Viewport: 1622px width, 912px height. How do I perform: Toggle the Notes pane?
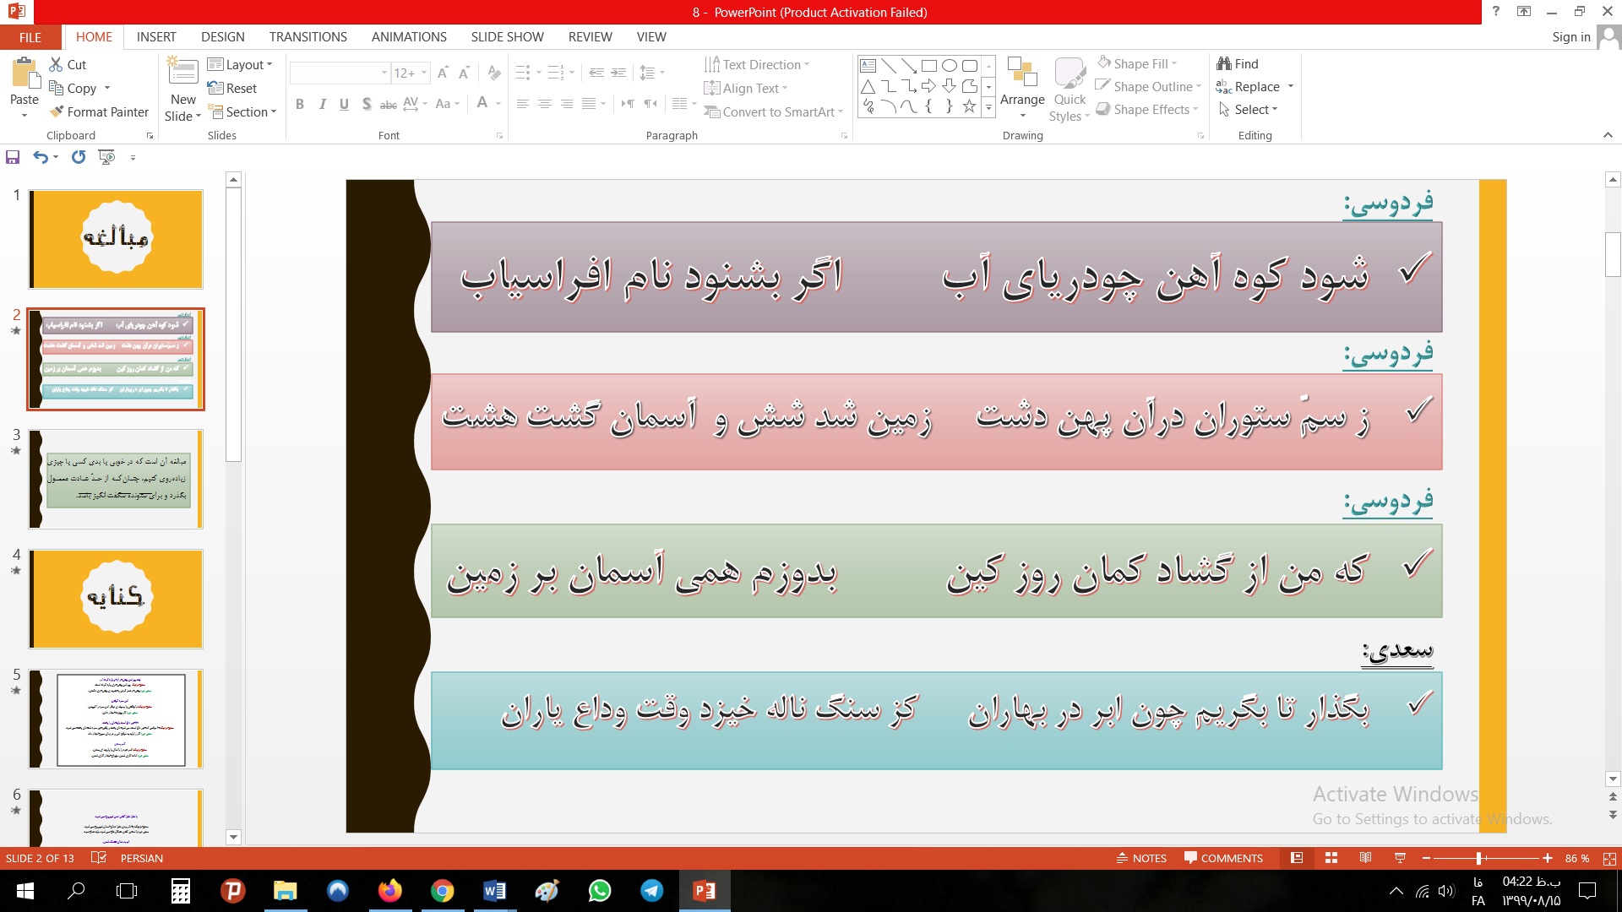[1141, 858]
